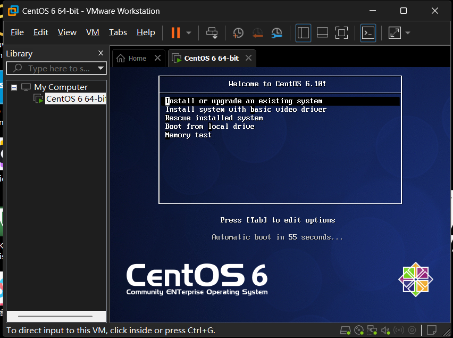Image resolution: width=453 pixels, height=338 pixels.
Task: Open the VM menu
Action: click(x=93, y=32)
